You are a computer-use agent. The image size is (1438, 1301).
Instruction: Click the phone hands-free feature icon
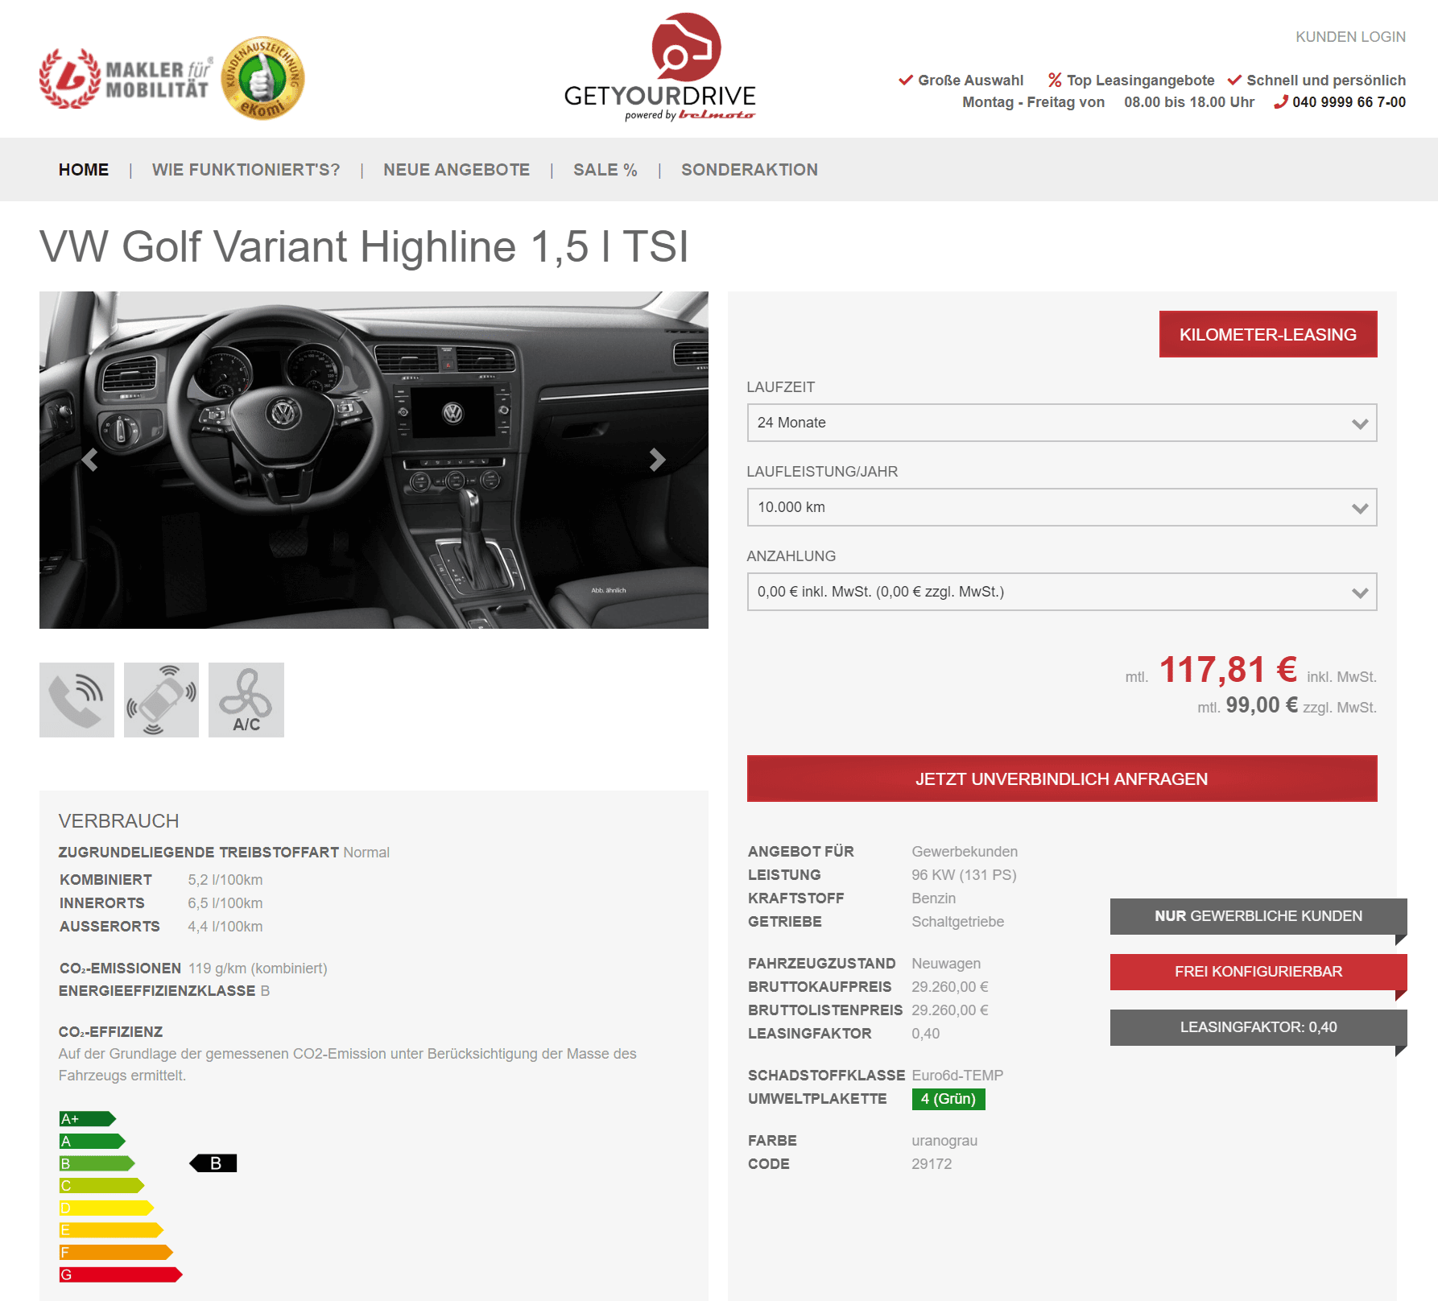pos(76,700)
